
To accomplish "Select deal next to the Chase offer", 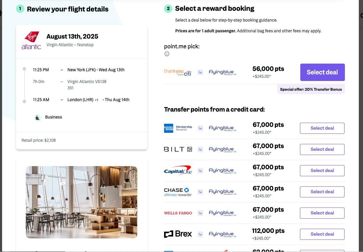I will click(x=322, y=192).
